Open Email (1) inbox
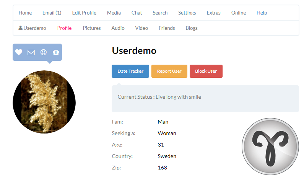Screen dimensions: 304x189 (52, 13)
